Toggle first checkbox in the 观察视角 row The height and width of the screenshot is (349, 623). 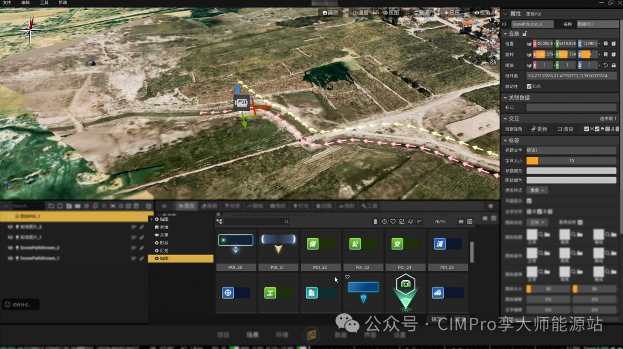[587, 129]
